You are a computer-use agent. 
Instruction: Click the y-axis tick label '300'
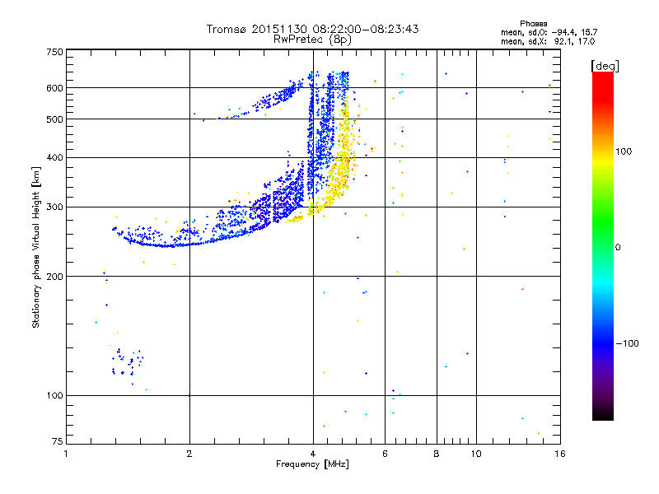[54, 207]
